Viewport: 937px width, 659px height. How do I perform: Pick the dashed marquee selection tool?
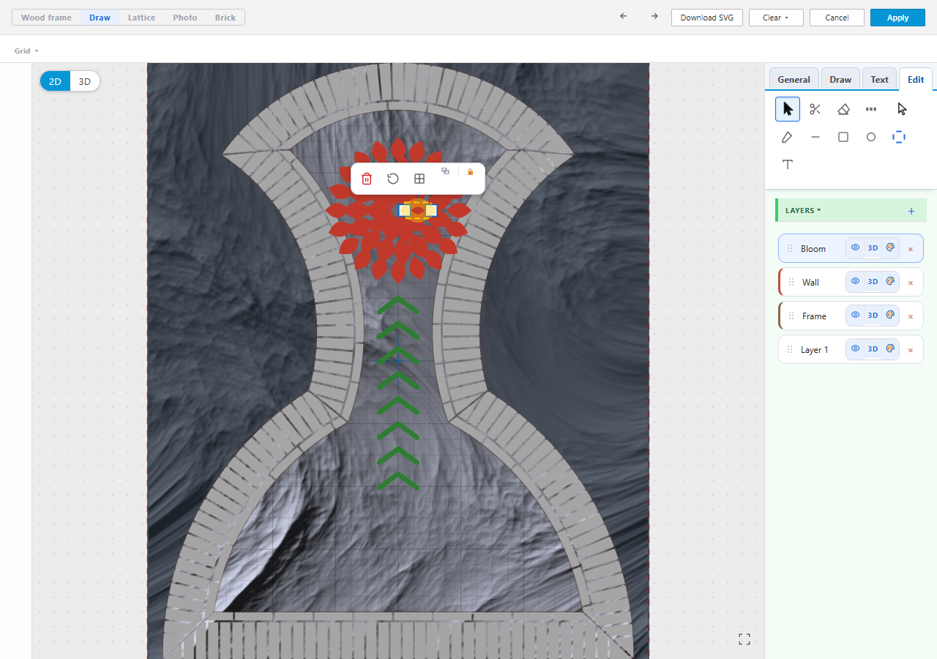pos(899,137)
